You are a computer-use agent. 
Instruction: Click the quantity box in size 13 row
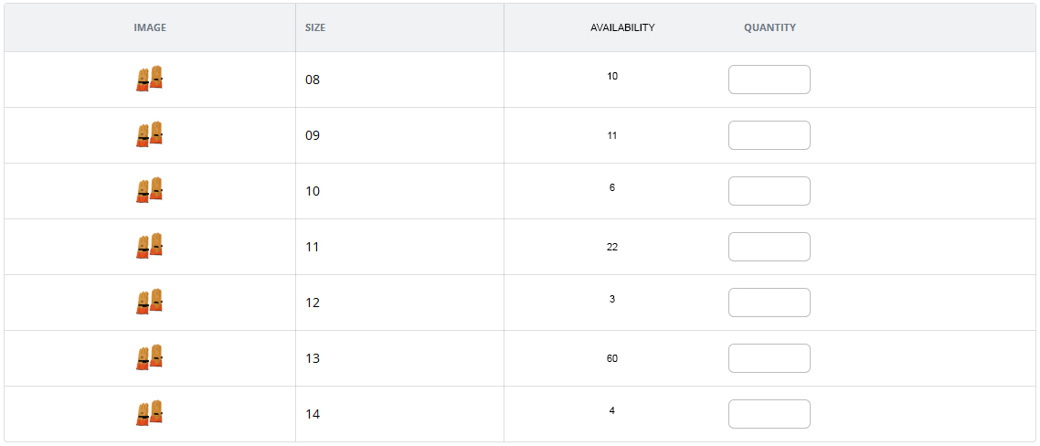point(769,358)
